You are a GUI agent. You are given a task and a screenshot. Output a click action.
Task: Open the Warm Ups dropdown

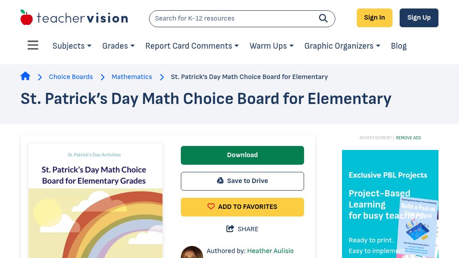pos(271,46)
